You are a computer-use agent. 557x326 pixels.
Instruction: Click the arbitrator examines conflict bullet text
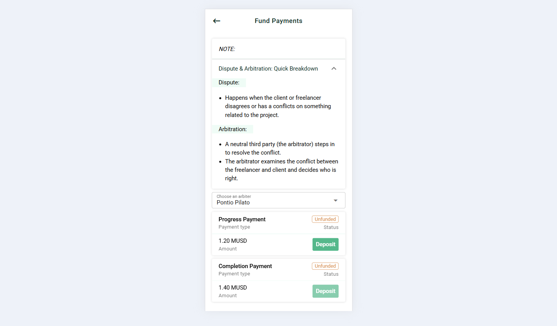[x=281, y=170]
